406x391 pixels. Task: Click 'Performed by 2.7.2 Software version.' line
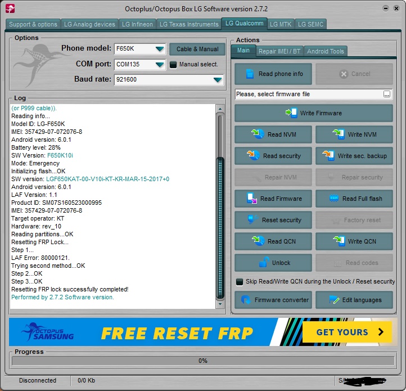coord(62,297)
